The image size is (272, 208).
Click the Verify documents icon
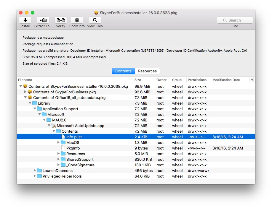pyautogui.click(x=61, y=20)
